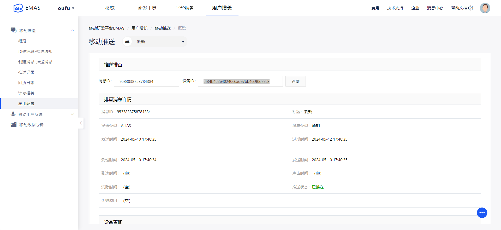Open the 消息中心 link

pyautogui.click(x=435, y=8)
